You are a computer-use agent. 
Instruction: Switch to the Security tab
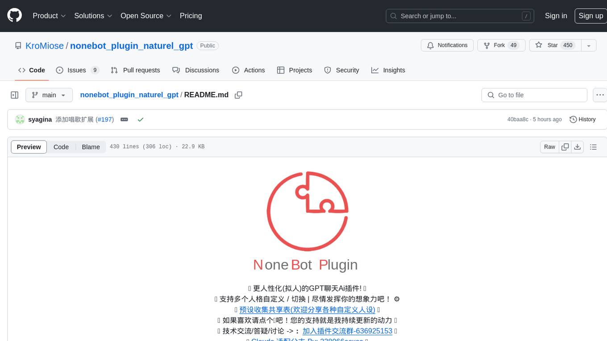(341, 70)
